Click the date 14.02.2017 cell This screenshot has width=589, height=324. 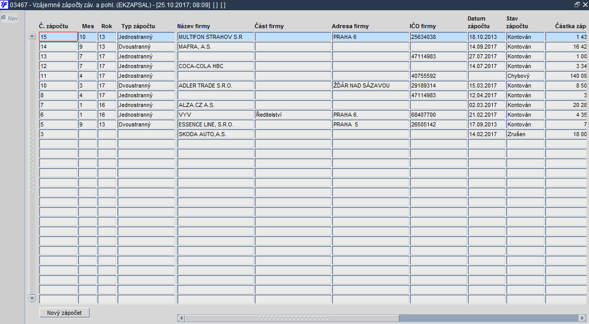coord(487,135)
